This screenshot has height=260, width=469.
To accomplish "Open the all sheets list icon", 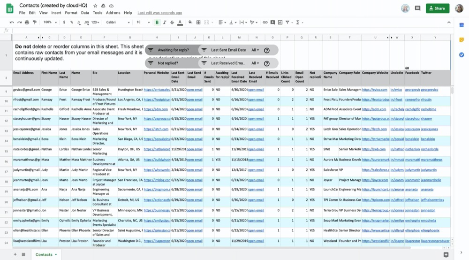I will [23, 254].
